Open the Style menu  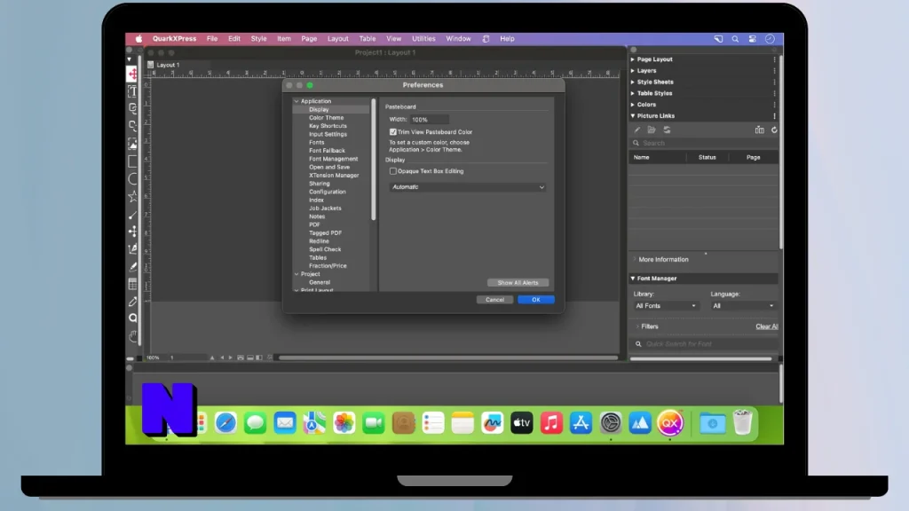pos(258,39)
